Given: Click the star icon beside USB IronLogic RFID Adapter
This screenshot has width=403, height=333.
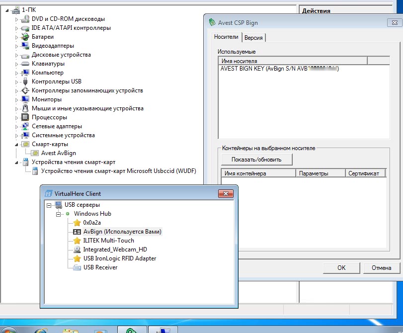Looking at the screenshot, I should click(77, 258).
